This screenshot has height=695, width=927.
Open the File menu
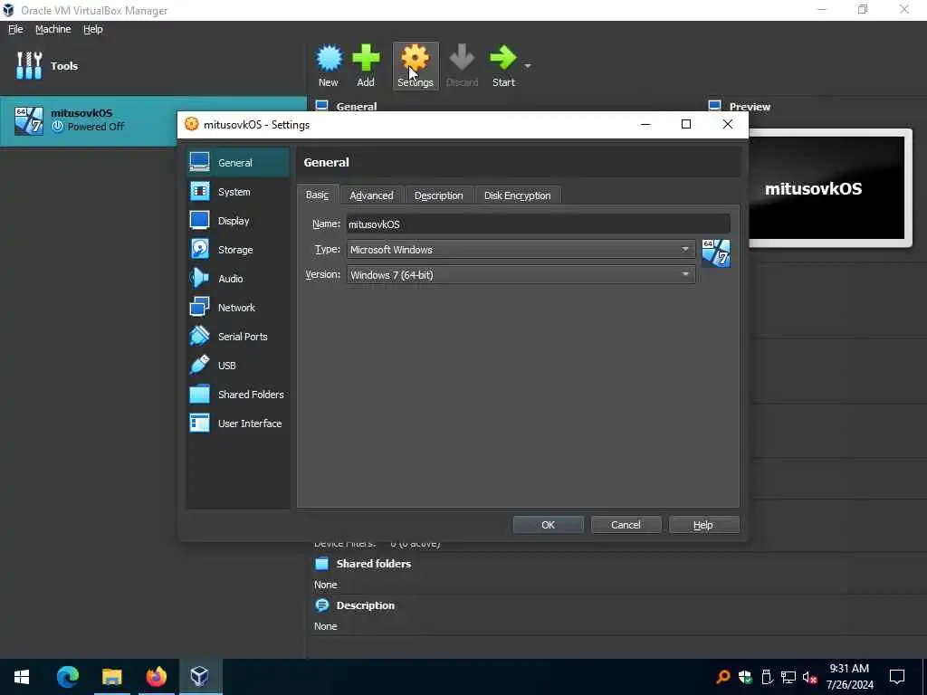tap(15, 29)
